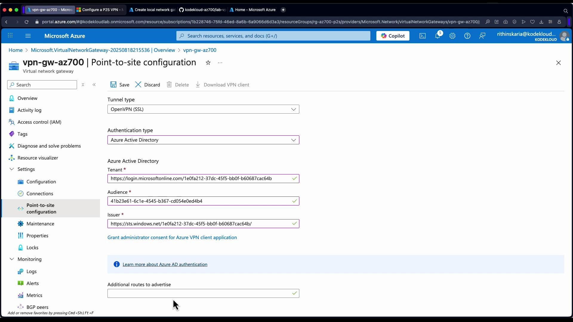Open the Feedback icon in header
This screenshot has height=322, width=573.
(x=482, y=36)
